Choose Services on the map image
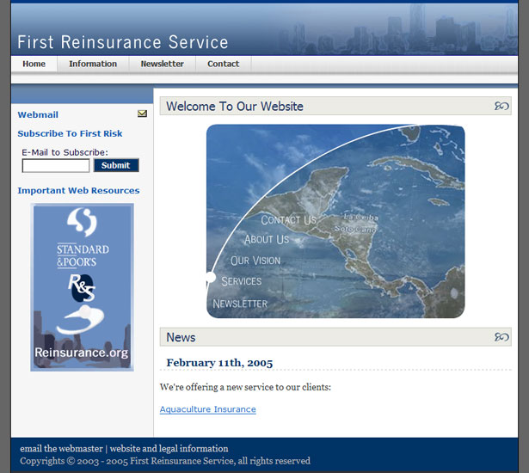This screenshot has width=529, height=473. click(242, 281)
